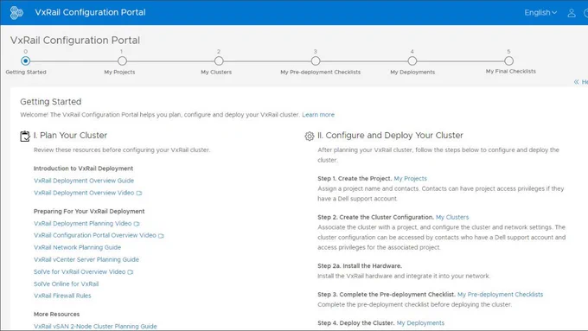Open the user account profile icon
Screen dimensions: 588x331
[x=572, y=13]
